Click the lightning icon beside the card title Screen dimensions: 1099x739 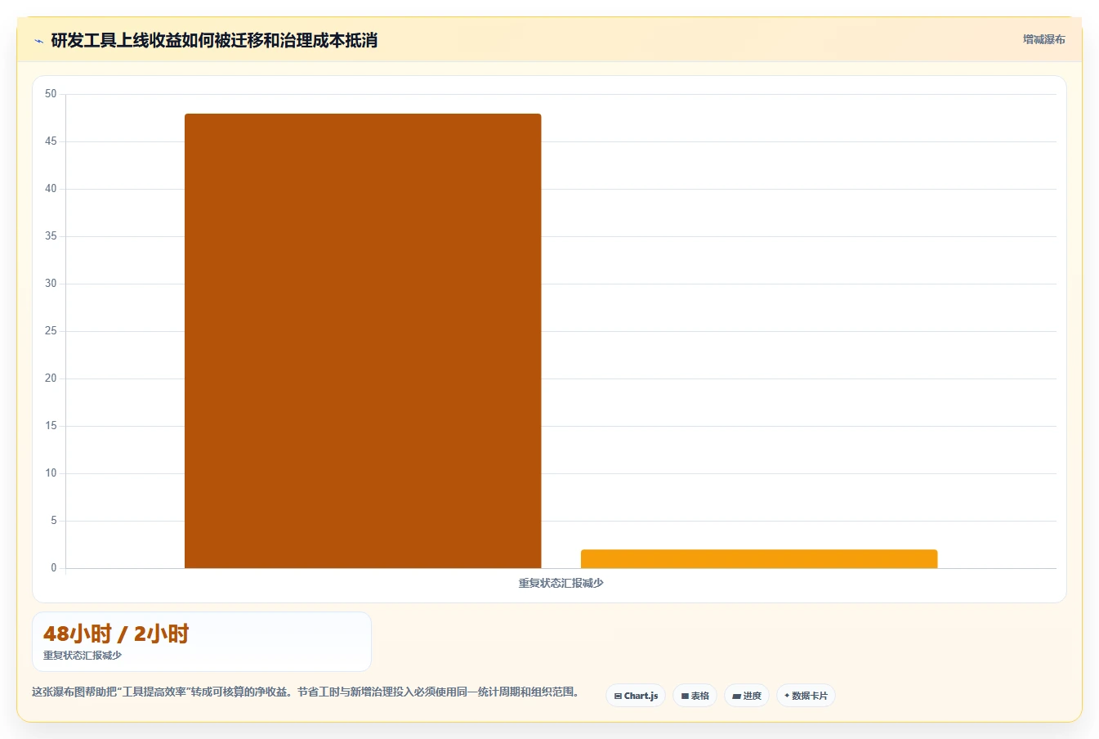[x=38, y=41]
